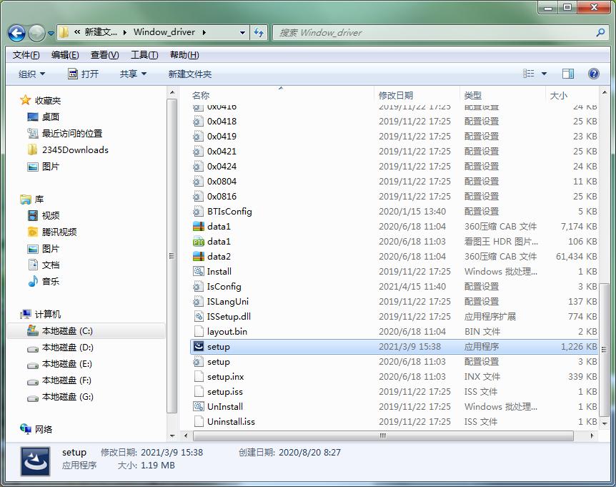Open the 工具(T) menu
The image size is (616, 487).
point(144,55)
